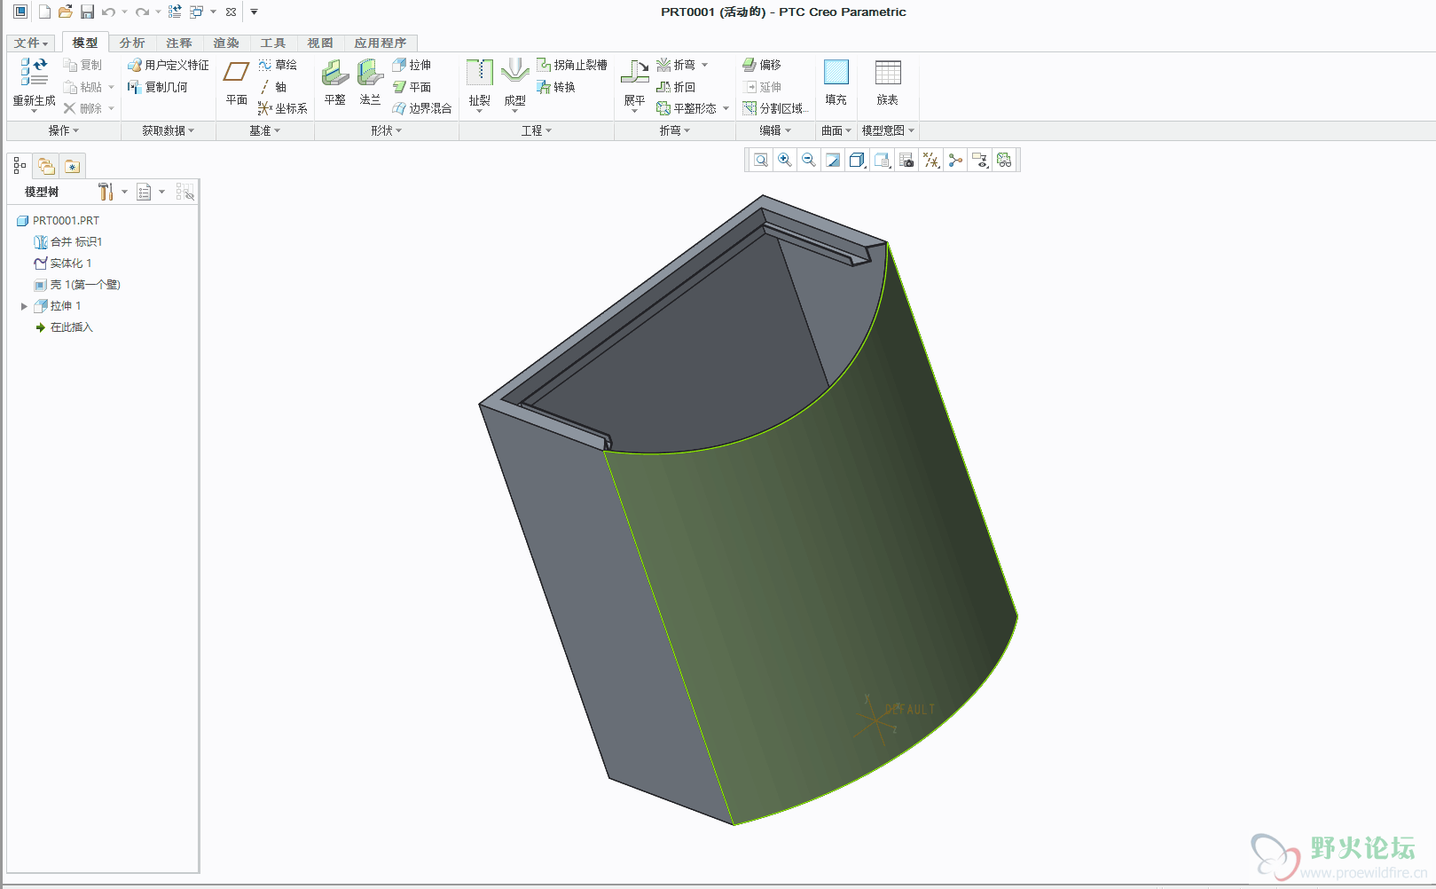Click the 重新生成 (Regenerate) button

coord(34,83)
